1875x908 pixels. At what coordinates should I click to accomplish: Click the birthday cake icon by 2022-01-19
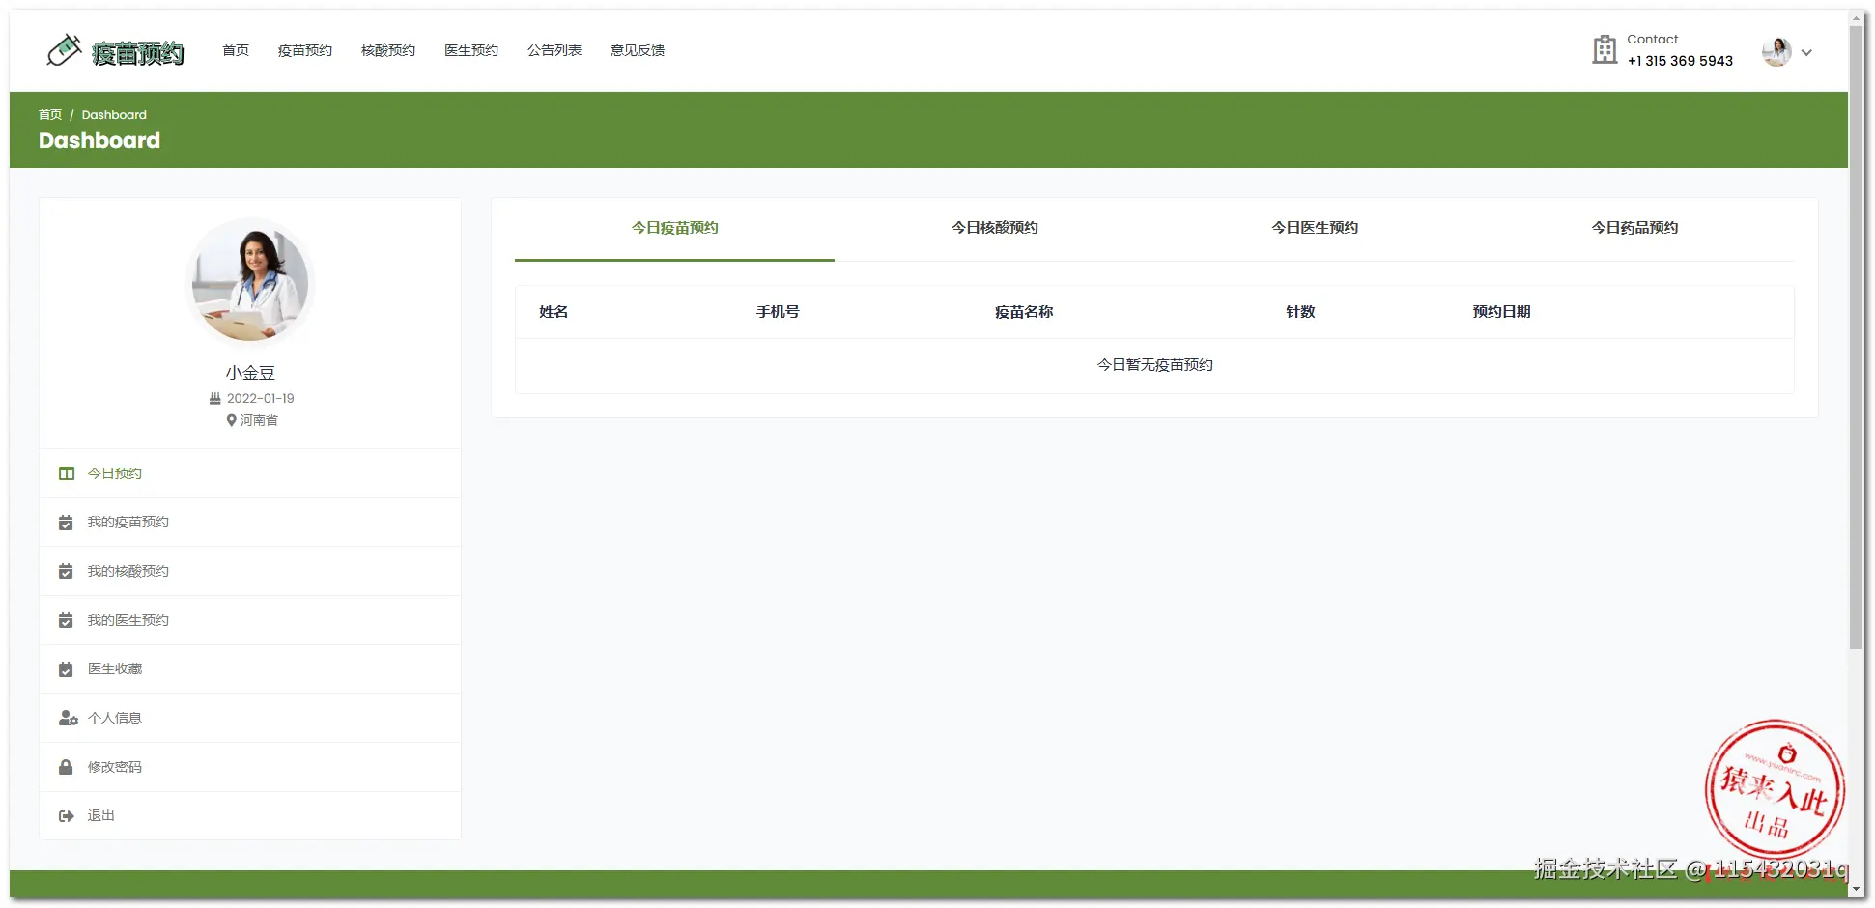click(215, 398)
